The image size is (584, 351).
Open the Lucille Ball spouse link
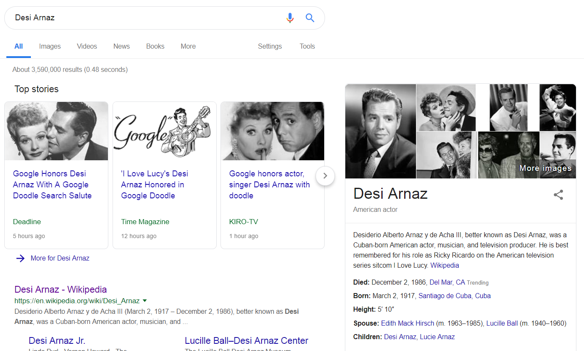[x=502, y=323]
